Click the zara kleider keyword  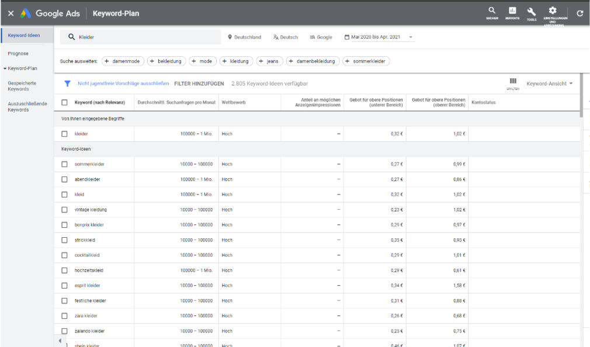tap(86, 316)
